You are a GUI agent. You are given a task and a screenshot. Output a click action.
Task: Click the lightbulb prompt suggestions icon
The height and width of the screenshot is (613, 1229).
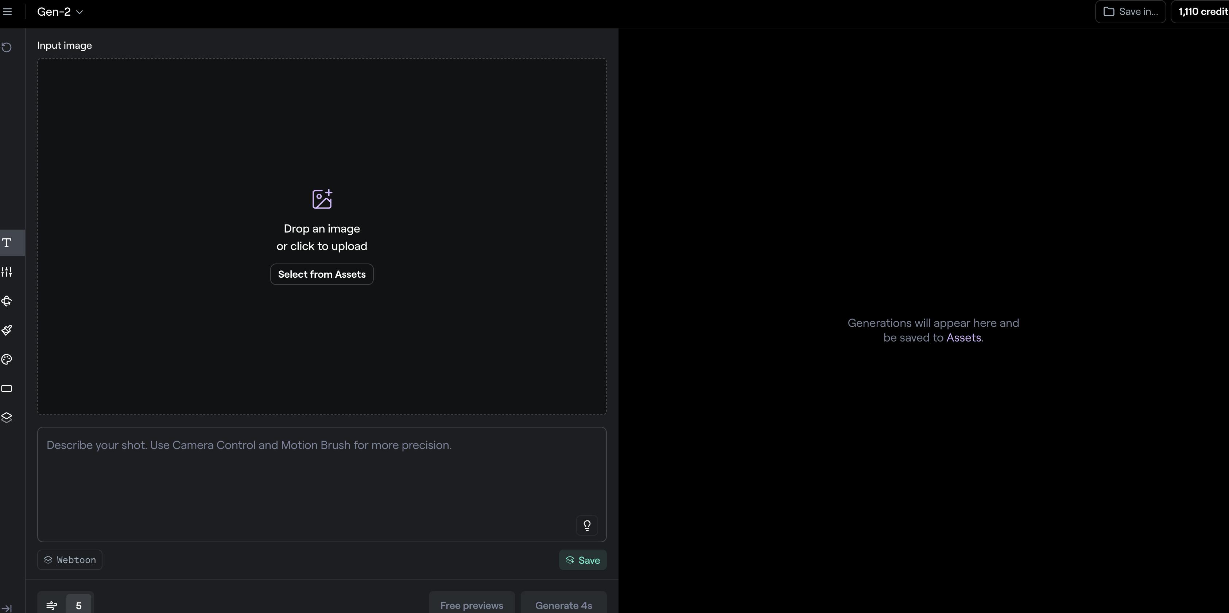[587, 525]
